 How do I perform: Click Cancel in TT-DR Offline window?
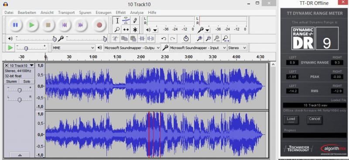[314, 120]
